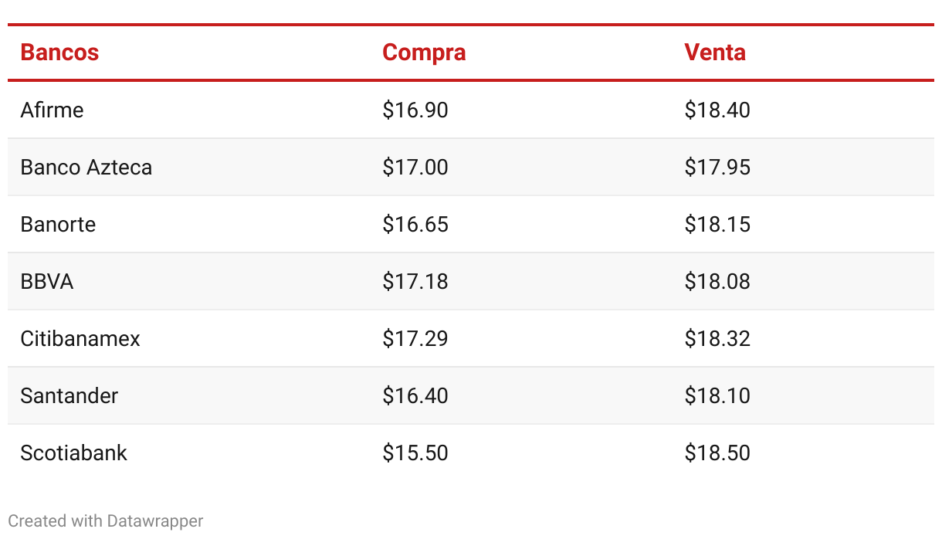
Task: Click Banco Azteca's $17.95 Venta value
Action: click(x=717, y=168)
